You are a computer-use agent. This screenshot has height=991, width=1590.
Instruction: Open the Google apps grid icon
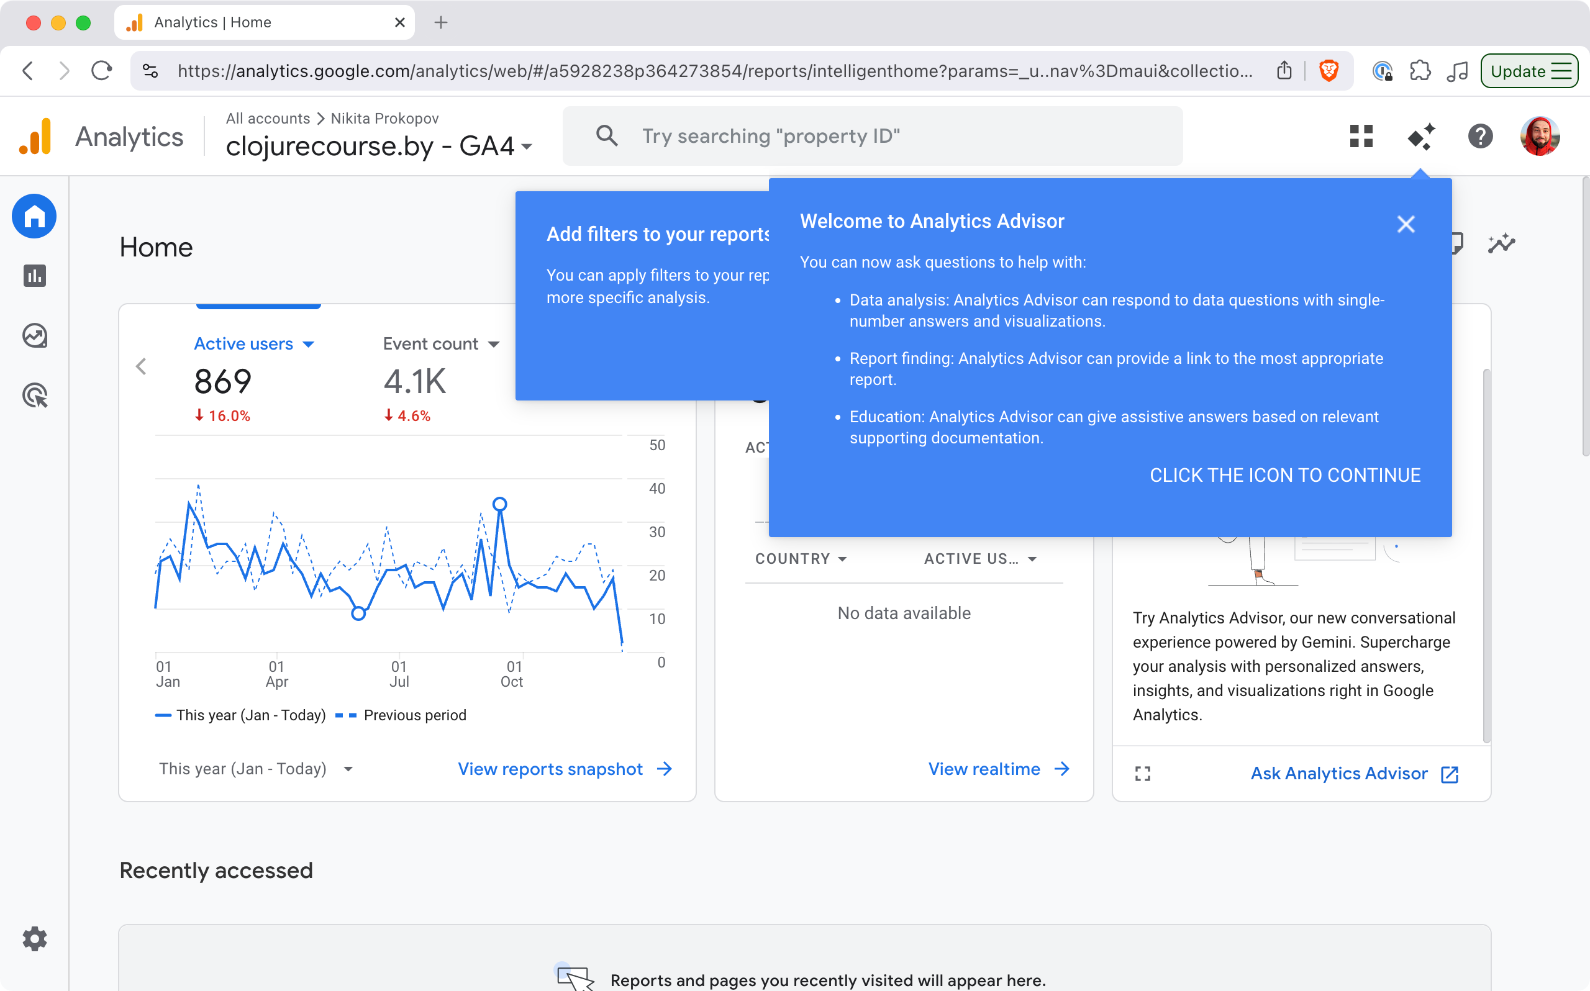(1361, 137)
